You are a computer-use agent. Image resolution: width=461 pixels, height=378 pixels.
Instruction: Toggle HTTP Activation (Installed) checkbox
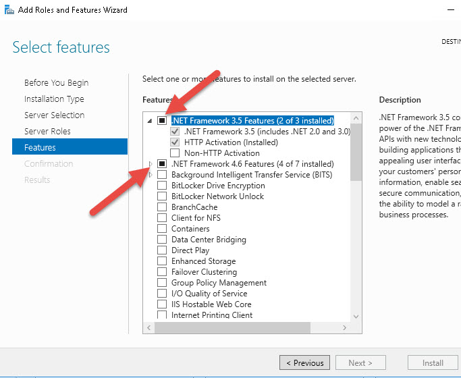(x=175, y=142)
